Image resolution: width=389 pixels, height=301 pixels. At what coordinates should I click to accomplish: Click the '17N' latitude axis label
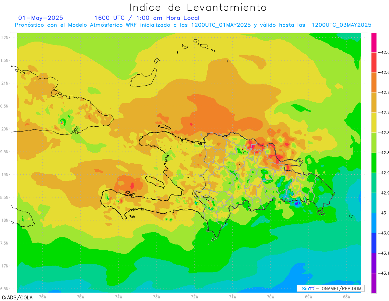tap(5, 266)
